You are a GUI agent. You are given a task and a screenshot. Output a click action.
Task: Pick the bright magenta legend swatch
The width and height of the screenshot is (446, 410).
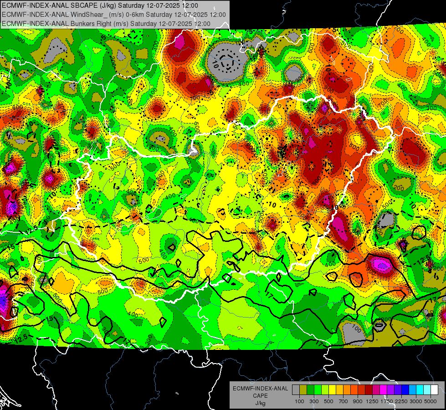click(x=384, y=390)
